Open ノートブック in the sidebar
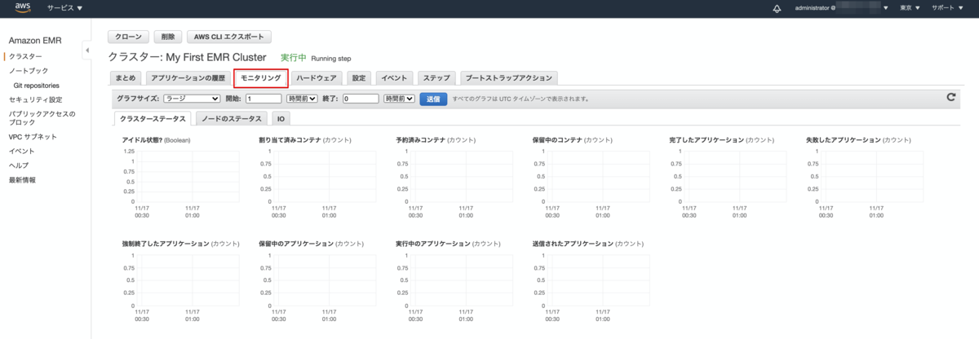 click(28, 71)
